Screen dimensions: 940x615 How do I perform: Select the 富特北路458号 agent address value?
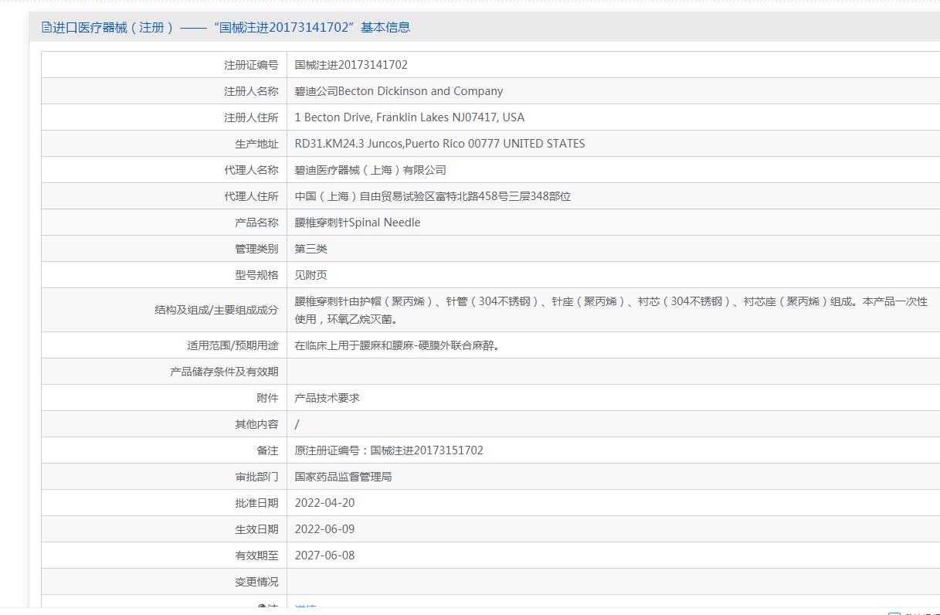pos(433,196)
